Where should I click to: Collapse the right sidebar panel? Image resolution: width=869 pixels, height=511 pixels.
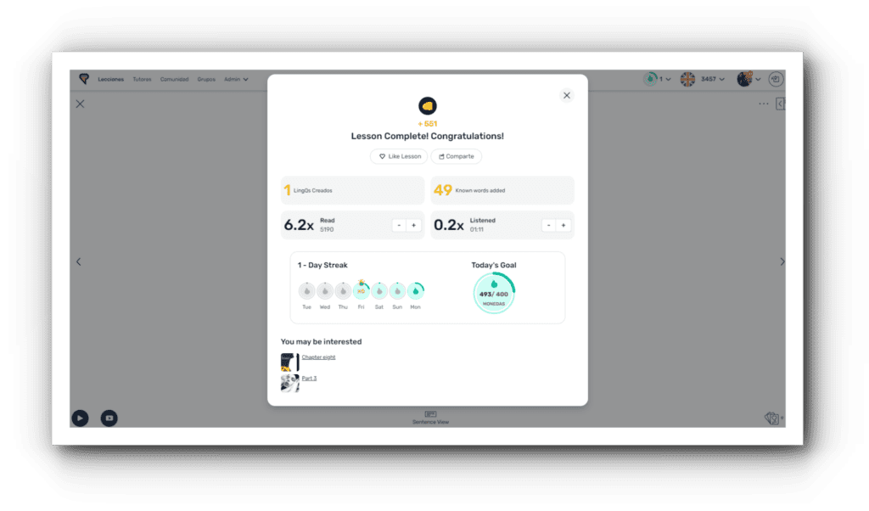(x=780, y=104)
